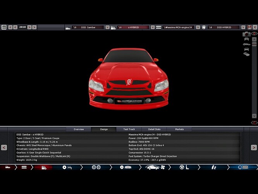The width and height of the screenshot is (258, 194).
Task: Click 'Fuel System: Turbo Charger Direct Injection'
Action: point(153,156)
